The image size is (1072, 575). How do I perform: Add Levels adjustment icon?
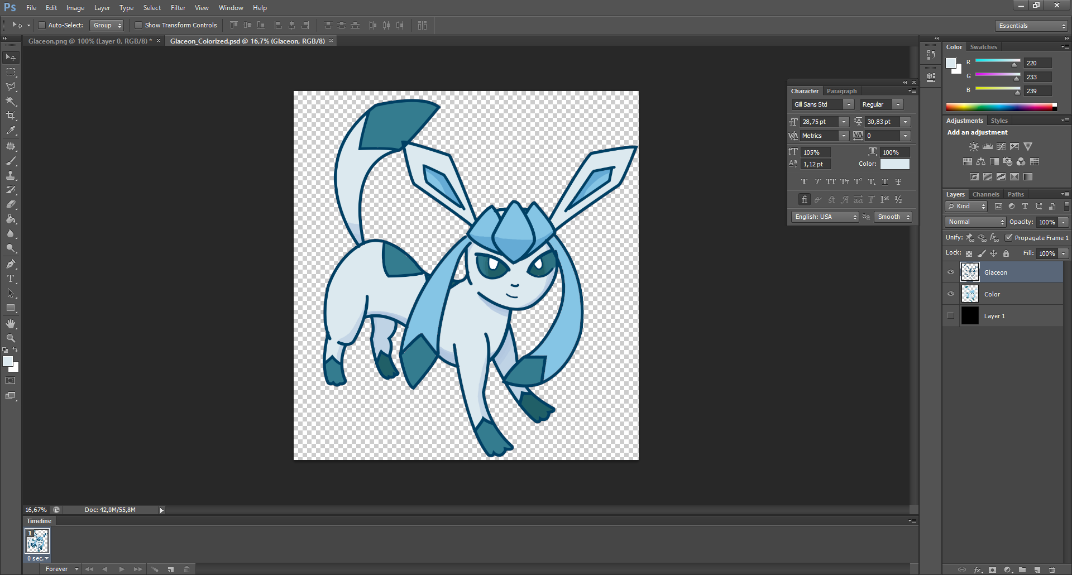point(988,146)
